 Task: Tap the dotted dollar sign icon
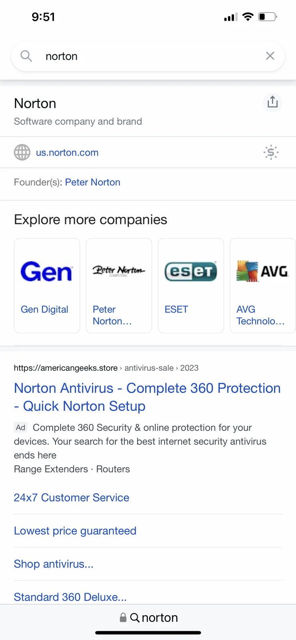coord(271,152)
